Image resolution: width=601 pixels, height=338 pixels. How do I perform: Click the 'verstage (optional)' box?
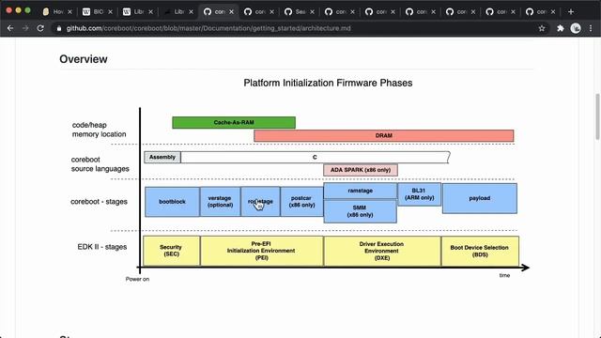point(220,202)
